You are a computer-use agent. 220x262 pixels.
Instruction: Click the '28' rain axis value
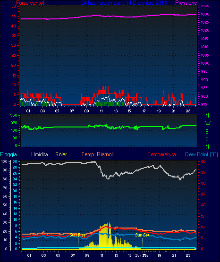pos(15,167)
